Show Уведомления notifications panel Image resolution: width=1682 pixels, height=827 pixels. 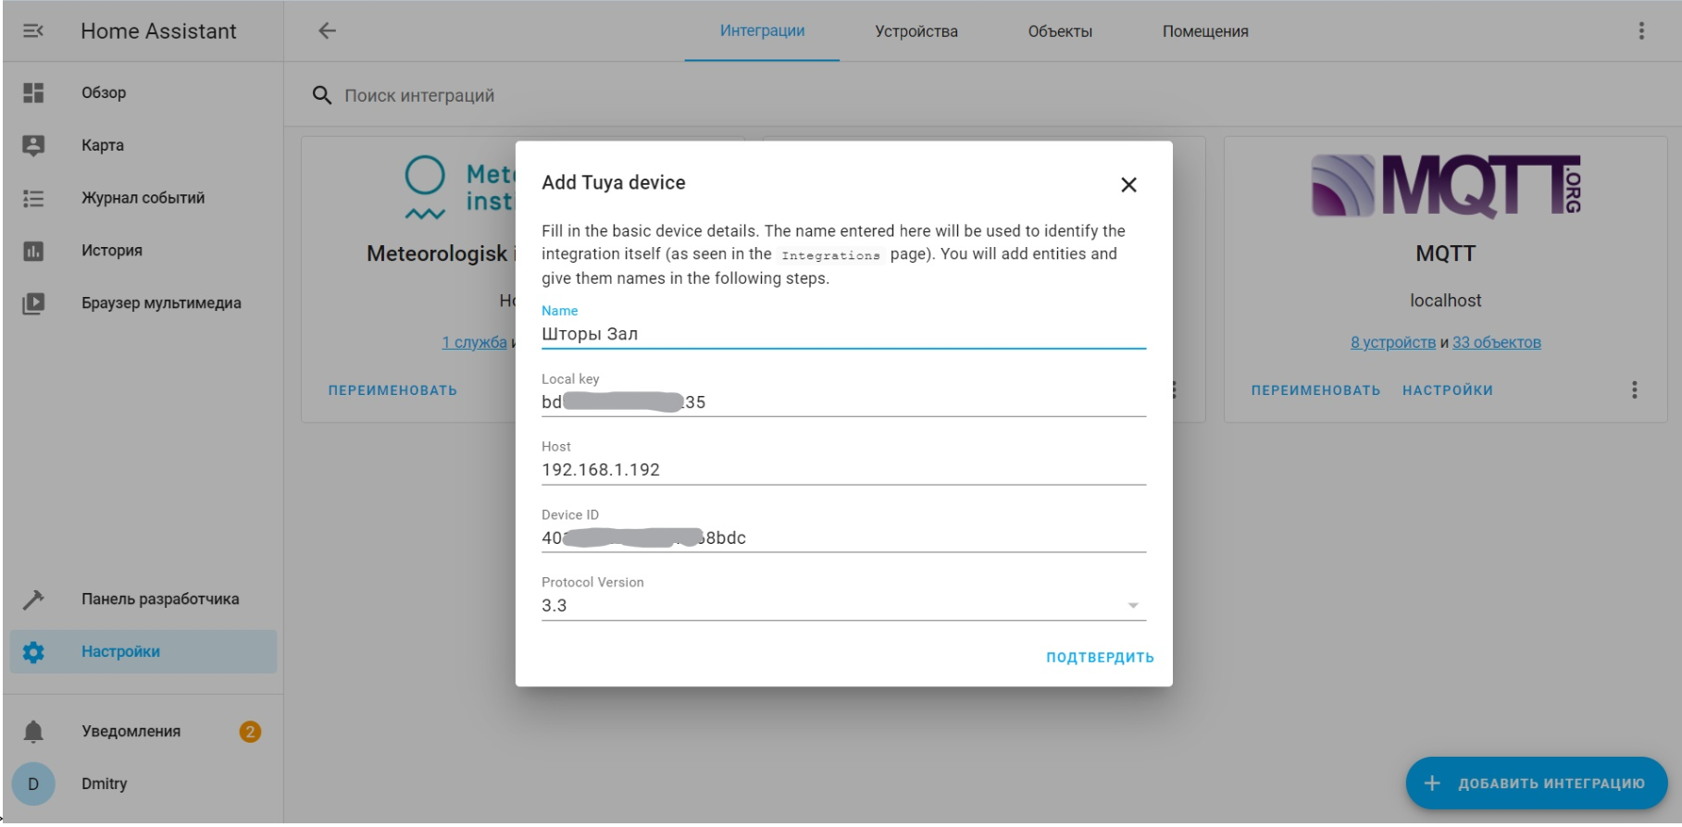[x=143, y=732]
